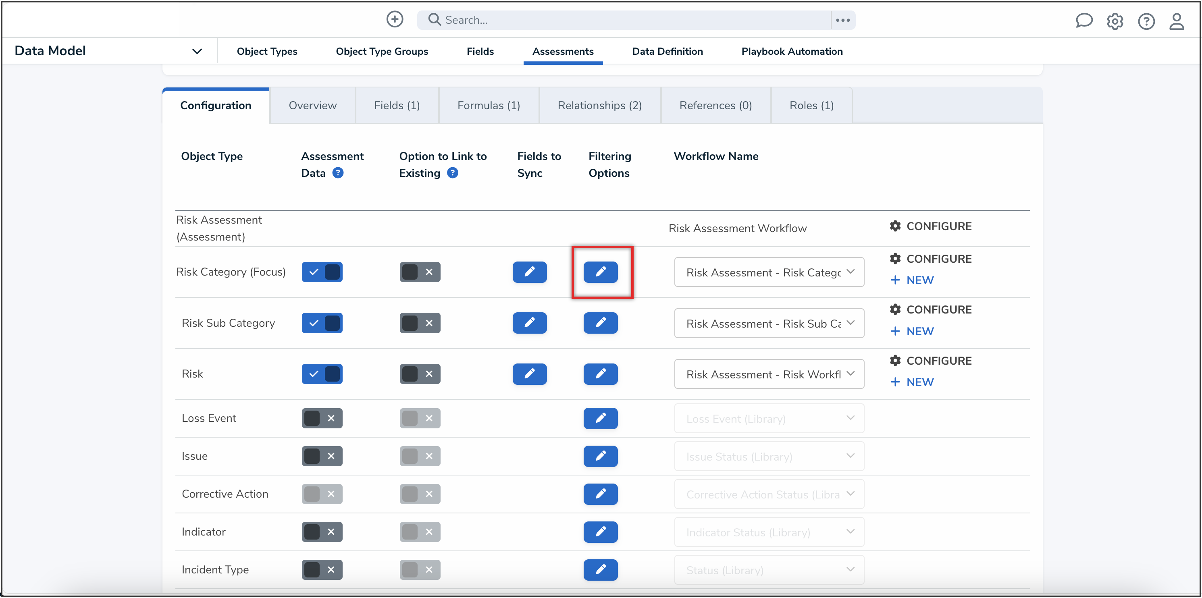Open the settings gear in the top bar
Image resolution: width=1202 pixels, height=598 pixels.
(x=1115, y=21)
